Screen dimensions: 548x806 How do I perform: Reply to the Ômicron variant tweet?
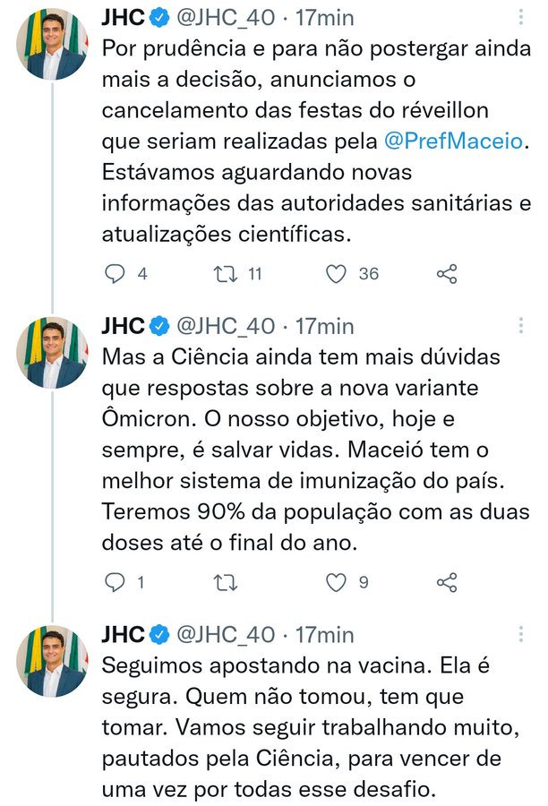(116, 583)
